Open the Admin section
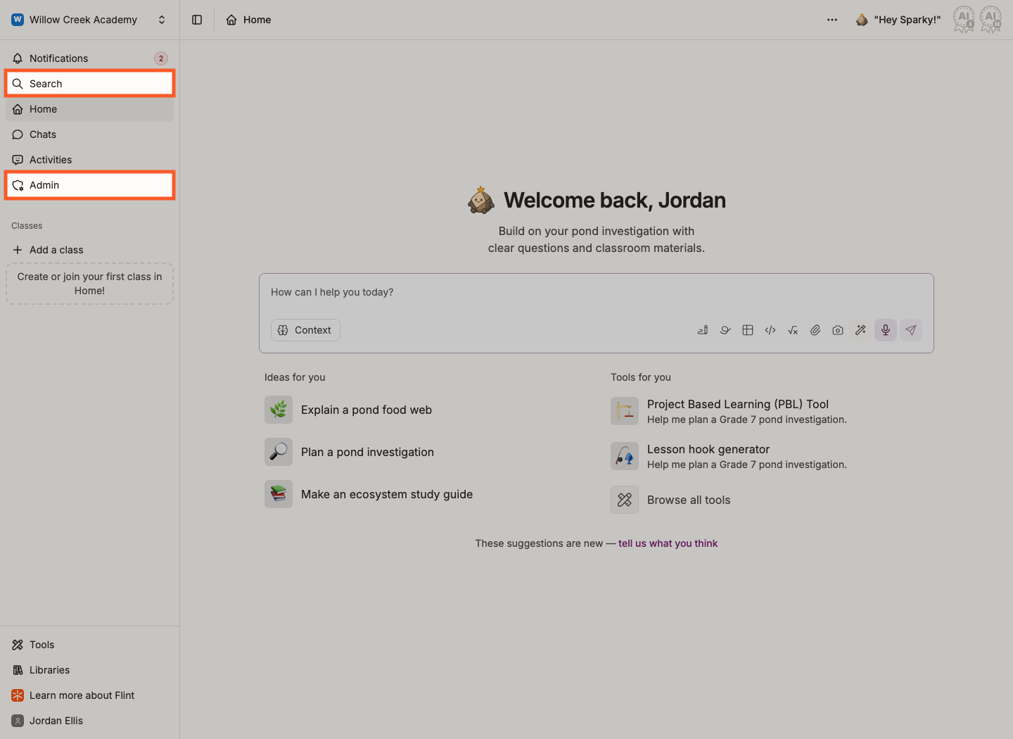Screen dimensions: 1013x739 pyautogui.click(x=89, y=185)
